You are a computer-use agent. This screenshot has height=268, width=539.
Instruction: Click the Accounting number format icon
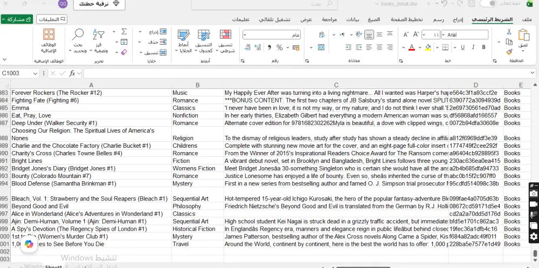pos(295,47)
